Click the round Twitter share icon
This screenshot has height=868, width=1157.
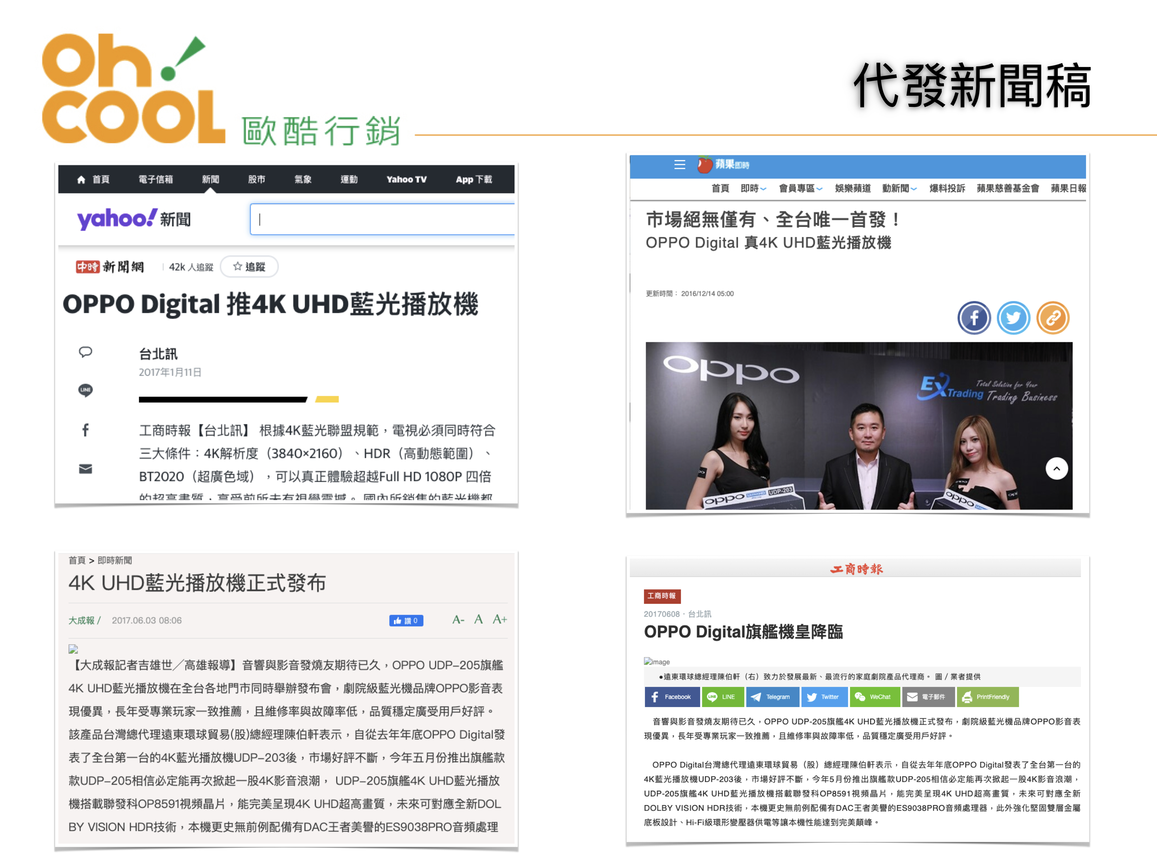click(x=1013, y=317)
